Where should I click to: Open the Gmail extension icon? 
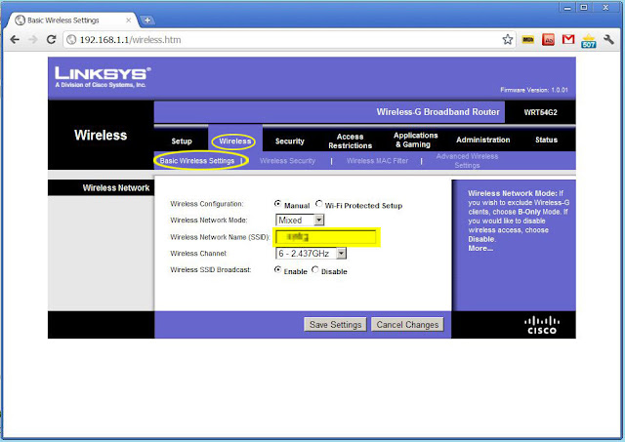[x=568, y=39]
